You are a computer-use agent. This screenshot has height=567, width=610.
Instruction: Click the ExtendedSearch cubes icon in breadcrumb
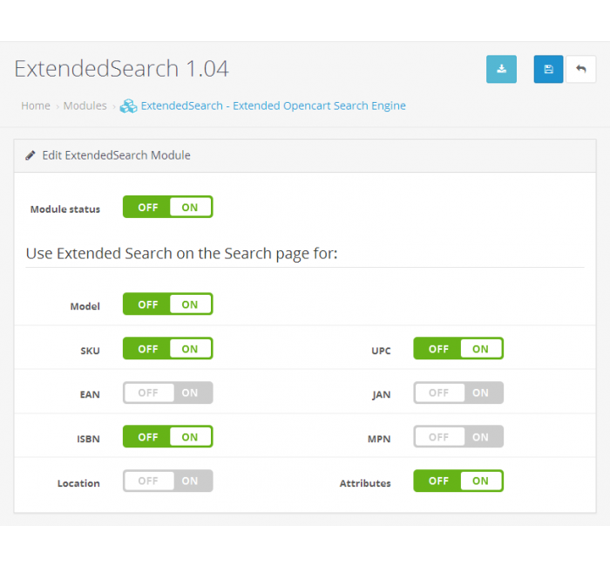click(128, 106)
